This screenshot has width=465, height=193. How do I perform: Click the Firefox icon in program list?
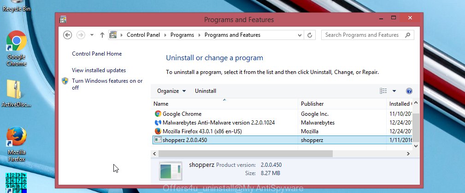(158, 131)
